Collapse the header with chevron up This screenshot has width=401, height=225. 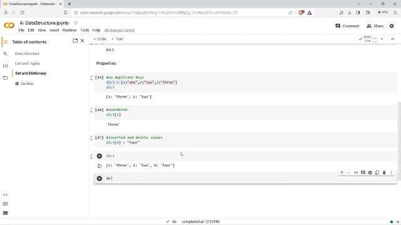393,39
